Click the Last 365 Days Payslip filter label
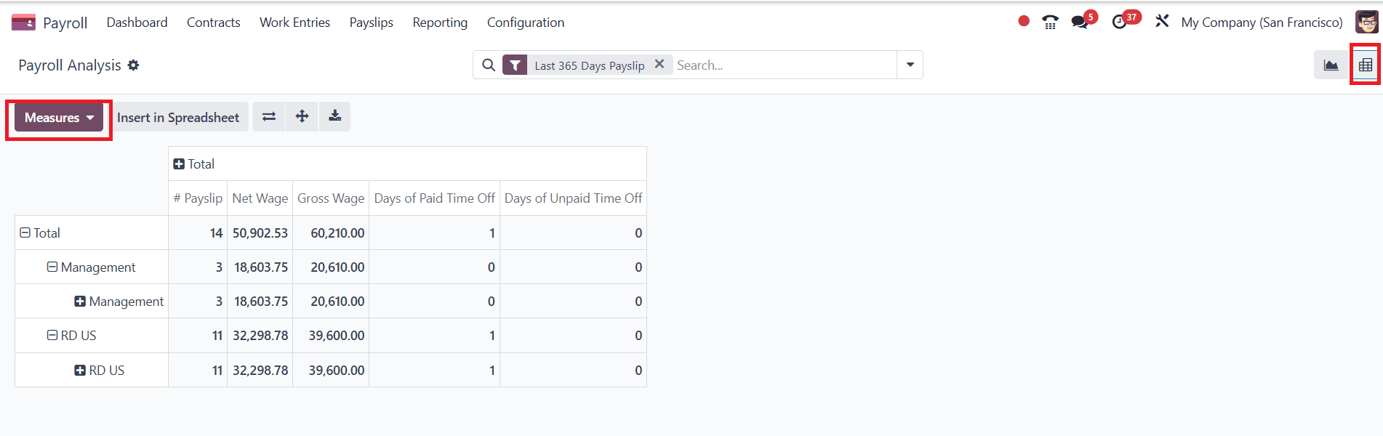This screenshot has height=436, width=1383. point(590,65)
